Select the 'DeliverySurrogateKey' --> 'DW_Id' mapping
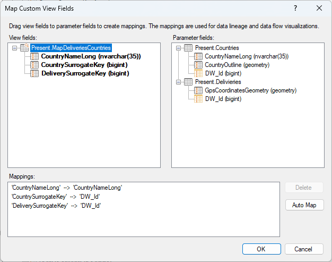 coord(56,206)
